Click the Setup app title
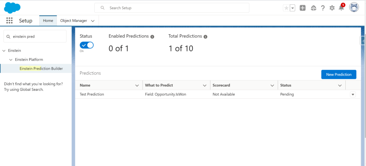Viewport: 366px width, 166px height. coord(26,20)
